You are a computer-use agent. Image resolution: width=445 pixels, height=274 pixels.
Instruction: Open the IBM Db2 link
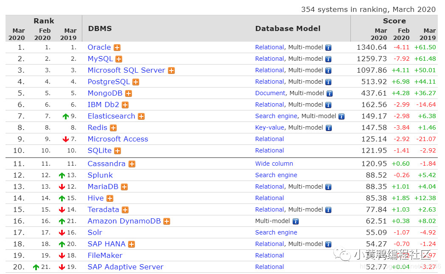pyautogui.click(x=104, y=105)
